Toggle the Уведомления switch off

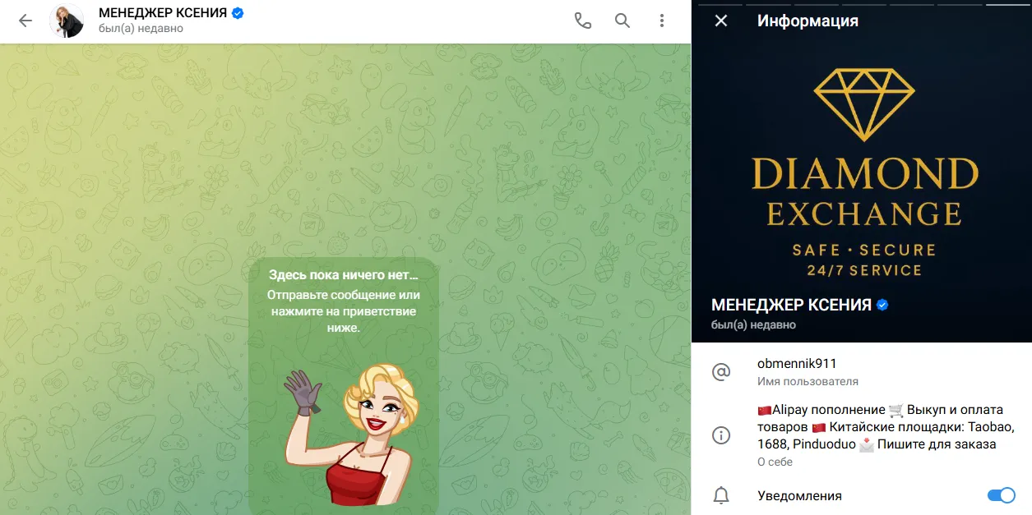(x=1001, y=495)
